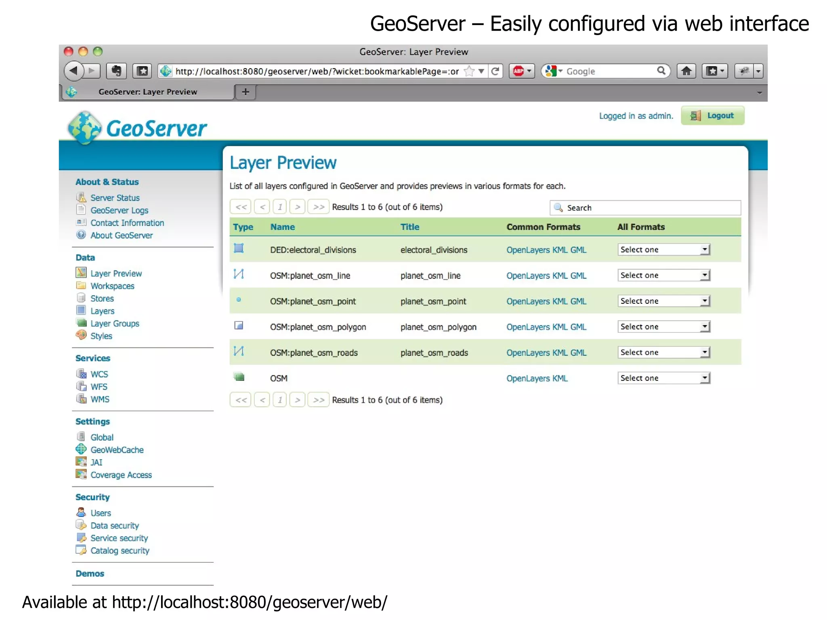Select the GeoServer: Layer Preview browser tab

[148, 92]
